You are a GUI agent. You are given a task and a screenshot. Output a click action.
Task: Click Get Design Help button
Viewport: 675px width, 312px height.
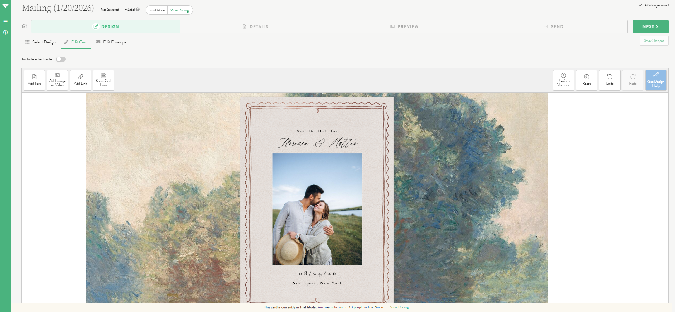[x=656, y=80]
